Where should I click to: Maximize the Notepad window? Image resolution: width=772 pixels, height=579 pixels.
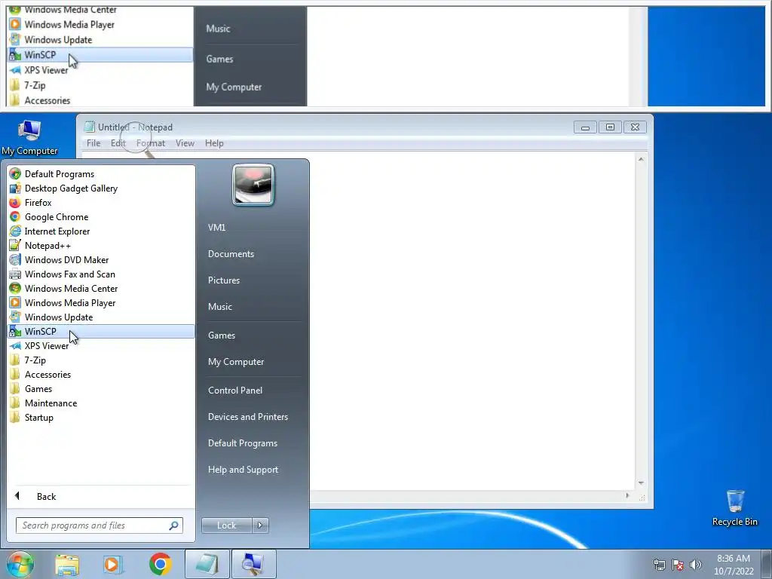click(x=610, y=127)
